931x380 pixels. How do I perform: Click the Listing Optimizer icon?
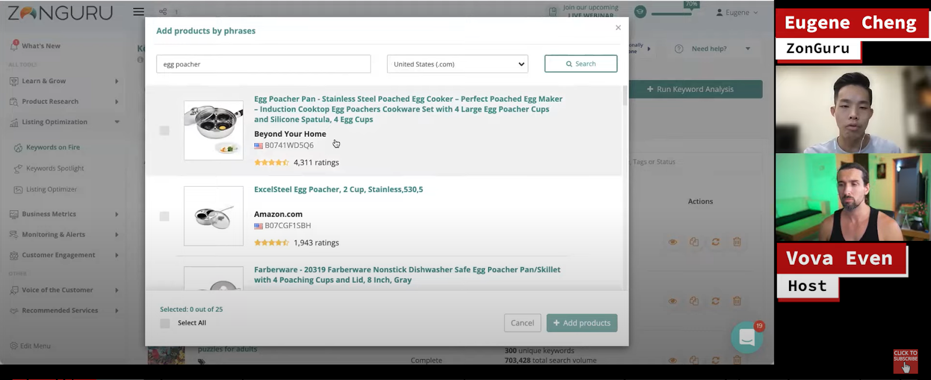tap(18, 190)
